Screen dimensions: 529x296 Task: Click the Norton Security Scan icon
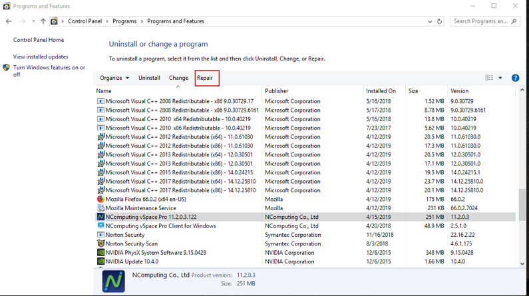(x=100, y=243)
